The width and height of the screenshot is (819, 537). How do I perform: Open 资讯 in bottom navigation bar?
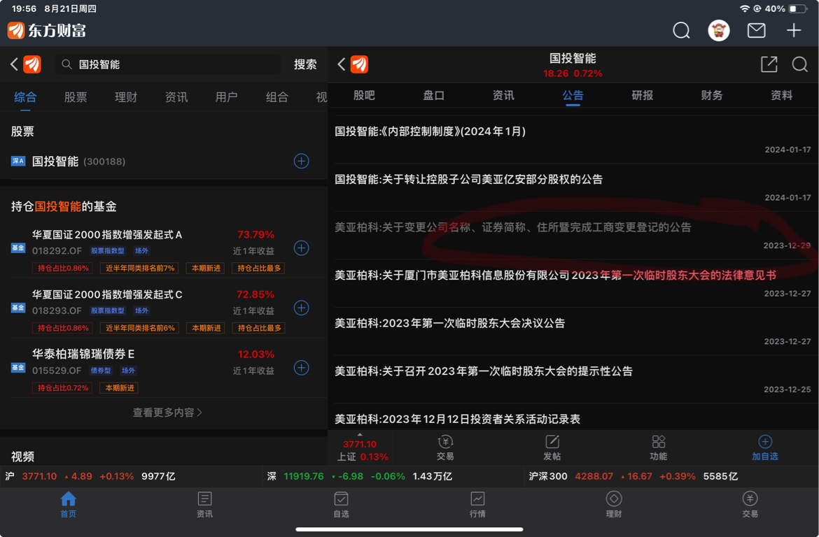204,505
